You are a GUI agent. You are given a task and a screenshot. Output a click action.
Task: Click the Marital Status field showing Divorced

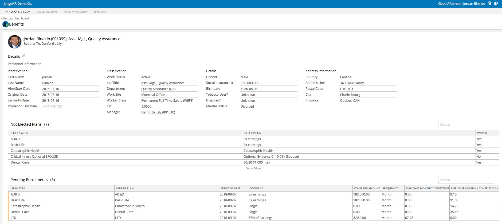coord(268,106)
